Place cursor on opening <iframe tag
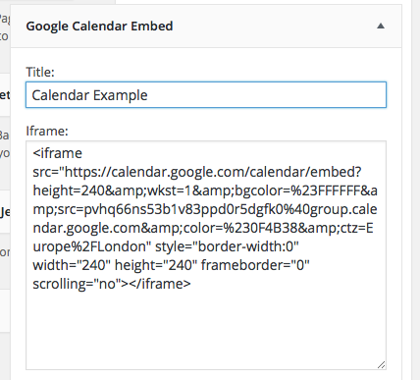This screenshot has width=420, height=380. pyautogui.click(x=58, y=153)
